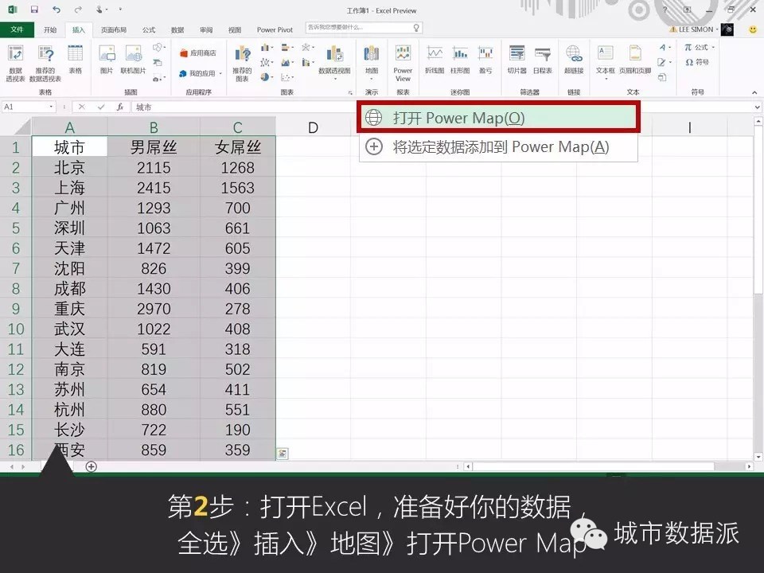The width and height of the screenshot is (764, 573).
Task: Switch to the 公式 (Formulas) tab
Action: 149,29
